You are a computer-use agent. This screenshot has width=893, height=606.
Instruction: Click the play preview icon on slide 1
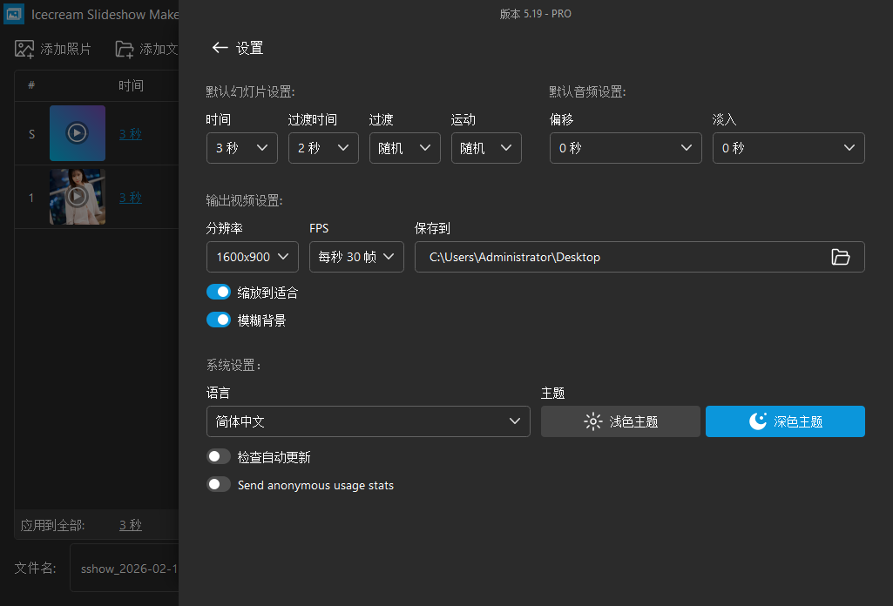pos(78,196)
